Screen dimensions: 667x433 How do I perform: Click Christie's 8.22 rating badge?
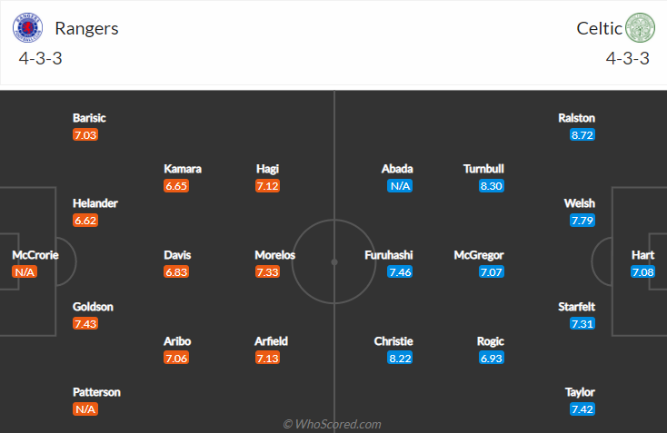click(x=400, y=359)
